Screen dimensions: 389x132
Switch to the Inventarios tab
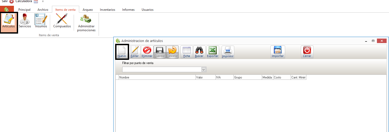point(107,10)
